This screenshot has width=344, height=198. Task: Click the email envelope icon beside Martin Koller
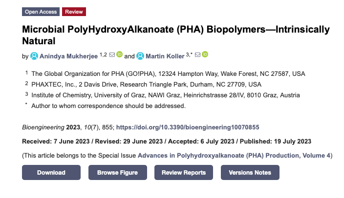pyautogui.click(x=197, y=54)
